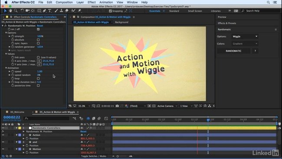
Task: Click the current time indicator playhead
Action: [208, 120]
